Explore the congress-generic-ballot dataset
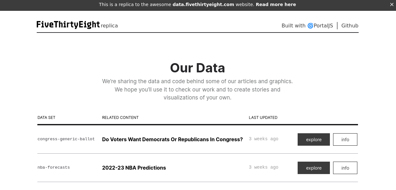 click(314, 139)
